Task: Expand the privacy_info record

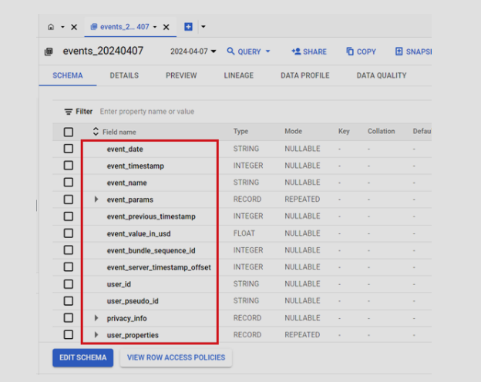Action: pos(96,318)
